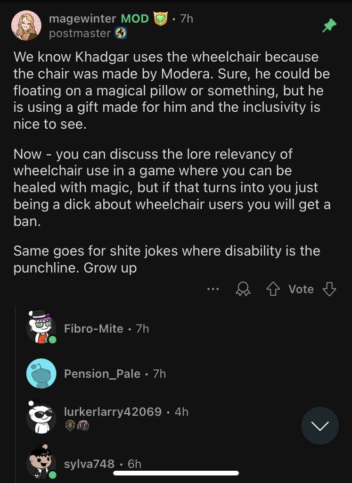Jump to next comment with chevron button

pos(320,426)
